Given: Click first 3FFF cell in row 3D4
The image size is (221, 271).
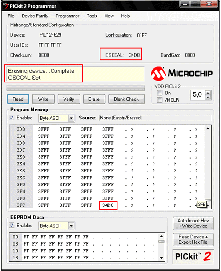Looking at the screenshot, I should click(x=44, y=136).
